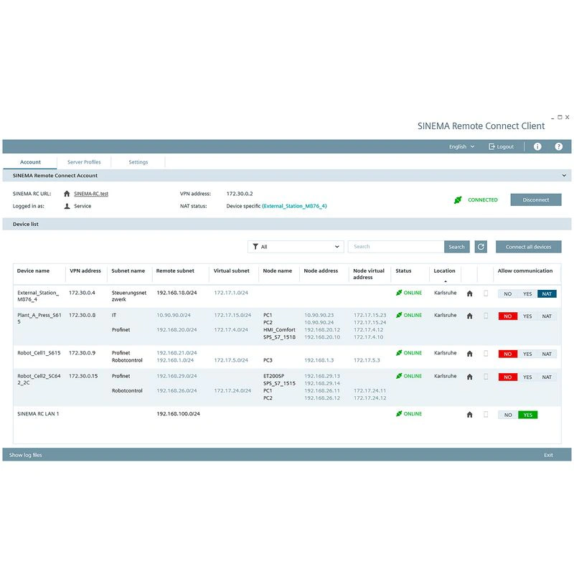Click ONLINE status icon of Robot_Cell2_SC642_2C

399,375
